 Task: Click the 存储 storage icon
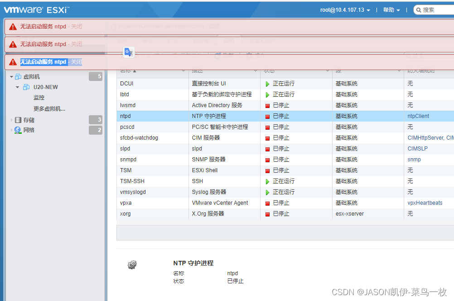pyautogui.click(x=18, y=120)
